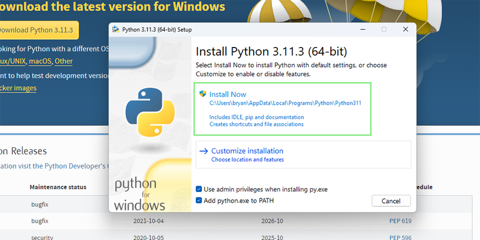480x240 pixels.
Task: Uncheck Add python.exe to PATH
Action: coord(199,200)
